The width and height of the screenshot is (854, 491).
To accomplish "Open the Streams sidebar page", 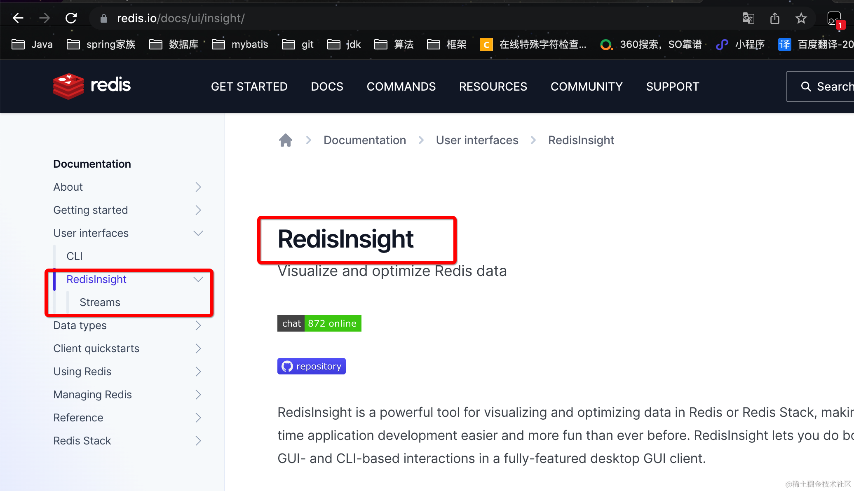I will 100,302.
